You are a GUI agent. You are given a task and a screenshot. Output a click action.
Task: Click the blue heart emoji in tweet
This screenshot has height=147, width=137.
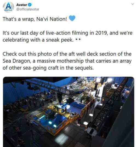(72, 18)
